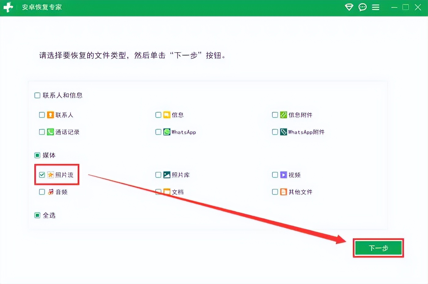Image resolution: width=428 pixels, height=284 pixels.
Task: Click the green 下一步 button
Action: pos(378,248)
